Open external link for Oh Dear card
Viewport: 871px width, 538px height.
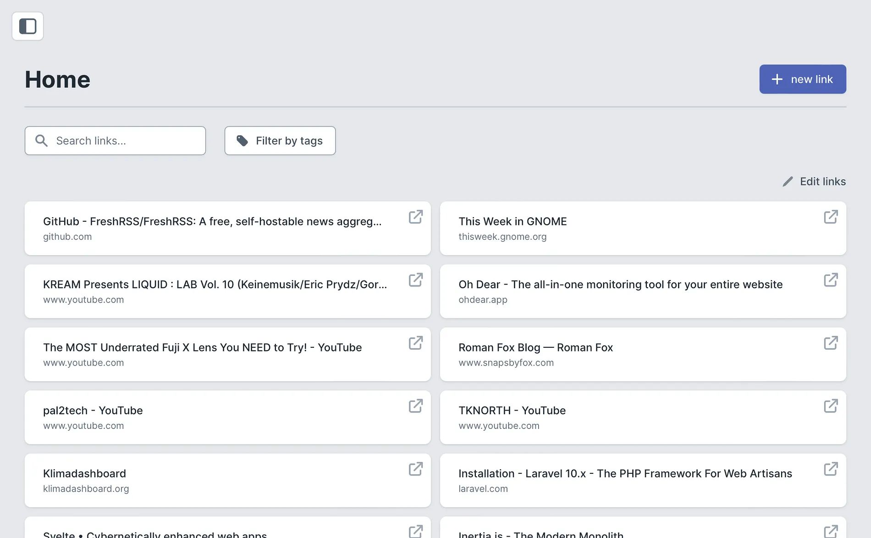pos(831,280)
